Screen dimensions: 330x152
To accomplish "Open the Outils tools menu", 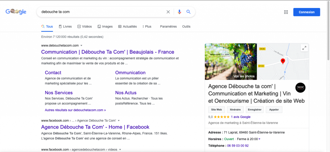I will coord(186,27).
